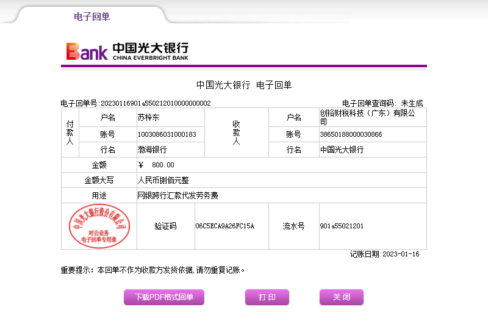This screenshot has height=326, width=488.
Task: Click the serial number 901a55021201
Action: click(x=342, y=226)
